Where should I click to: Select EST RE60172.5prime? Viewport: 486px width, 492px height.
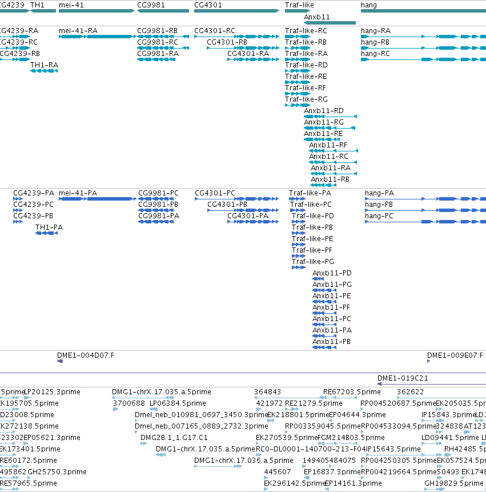point(28,461)
